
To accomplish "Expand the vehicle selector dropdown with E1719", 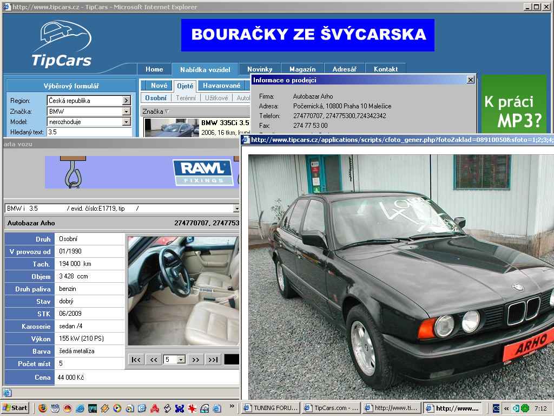I will [x=236, y=209].
